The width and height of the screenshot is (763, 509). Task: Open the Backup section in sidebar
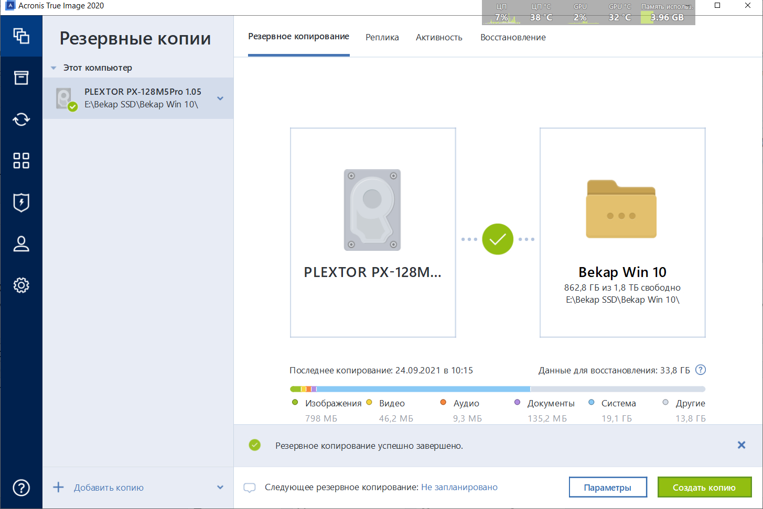point(21,36)
